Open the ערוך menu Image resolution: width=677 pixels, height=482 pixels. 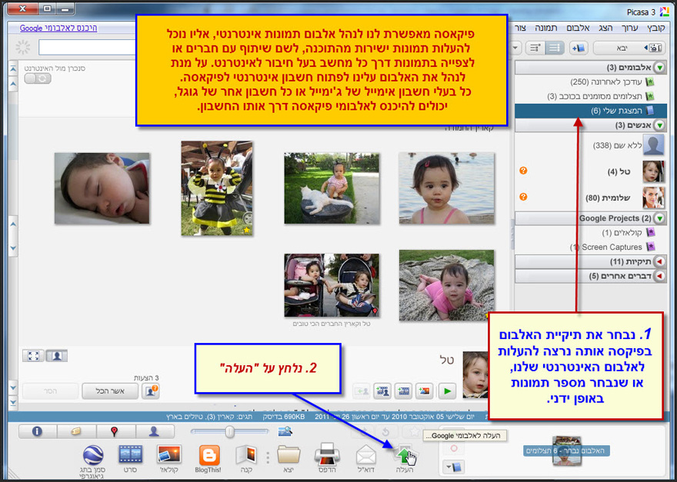(x=629, y=28)
